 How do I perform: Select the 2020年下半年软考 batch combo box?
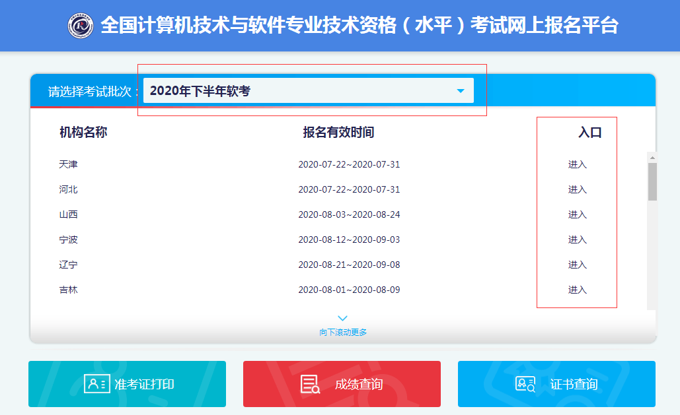point(309,90)
